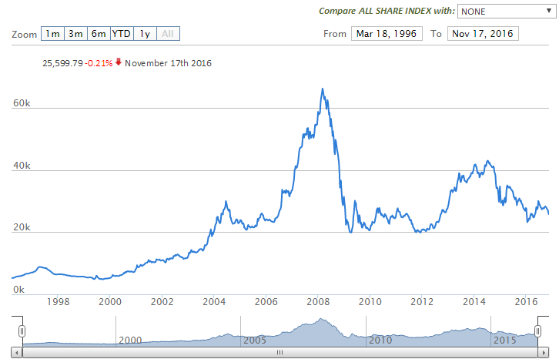Click the navigator 2015 year marker
This screenshot has width=559, height=359.
pyautogui.click(x=505, y=340)
